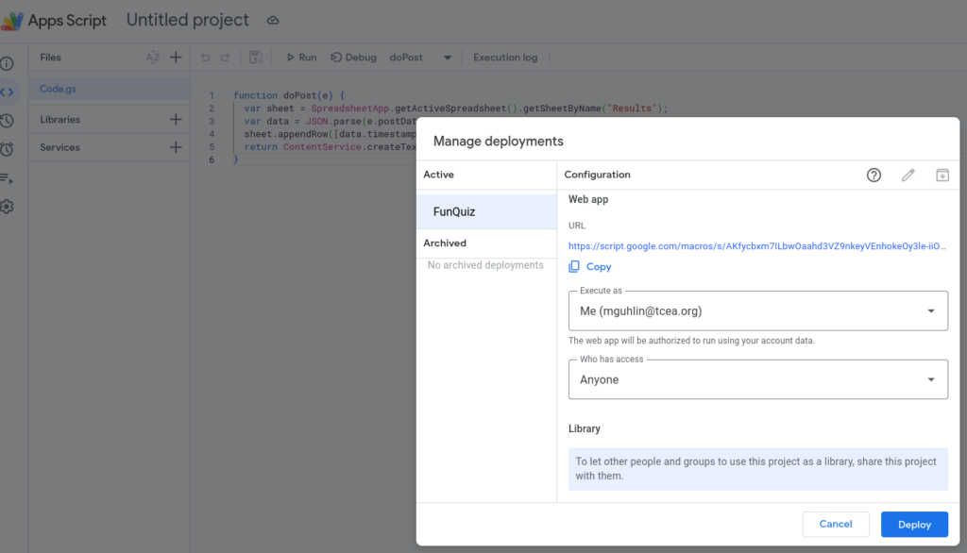Click the pencil edit deployment icon

[x=908, y=175]
